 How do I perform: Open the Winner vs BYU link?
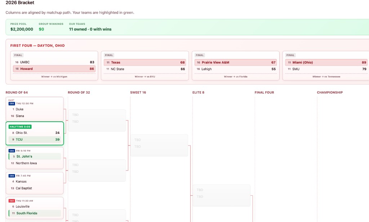click(145, 77)
